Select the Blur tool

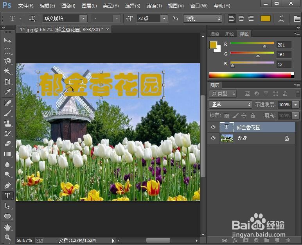click(x=7, y=164)
